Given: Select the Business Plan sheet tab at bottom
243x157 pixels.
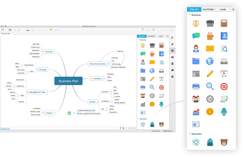Looking at the screenshot, I should (5, 128).
